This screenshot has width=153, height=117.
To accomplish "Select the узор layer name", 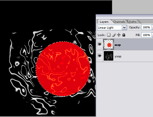I will pyautogui.click(x=118, y=56).
